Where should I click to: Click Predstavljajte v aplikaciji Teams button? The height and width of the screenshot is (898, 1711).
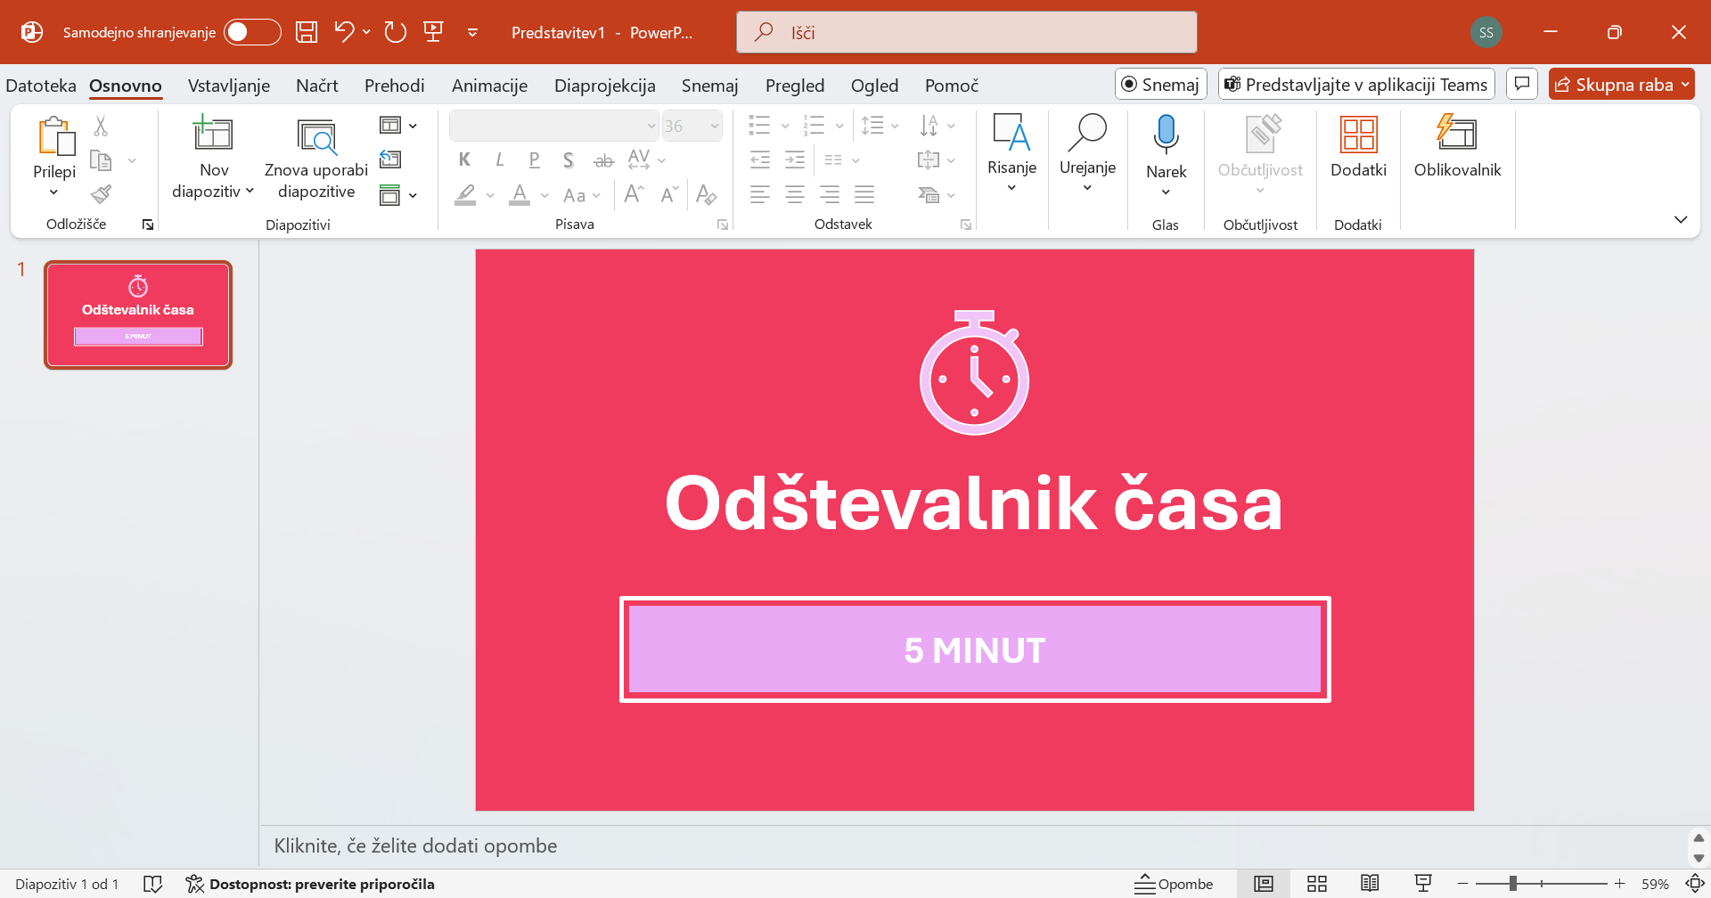pos(1355,85)
